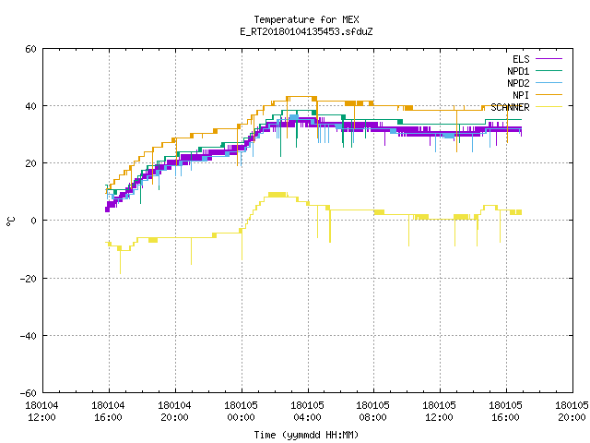This screenshot has height=443, width=590.
Task: Click the y-axis value -60
Action: (x=29, y=393)
